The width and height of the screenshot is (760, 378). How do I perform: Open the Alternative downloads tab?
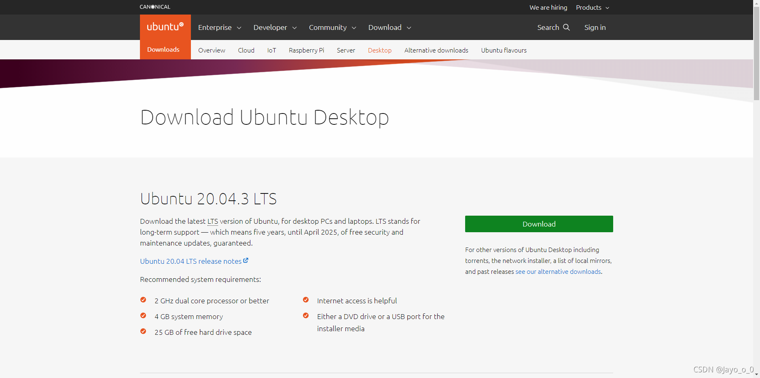pos(436,50)
